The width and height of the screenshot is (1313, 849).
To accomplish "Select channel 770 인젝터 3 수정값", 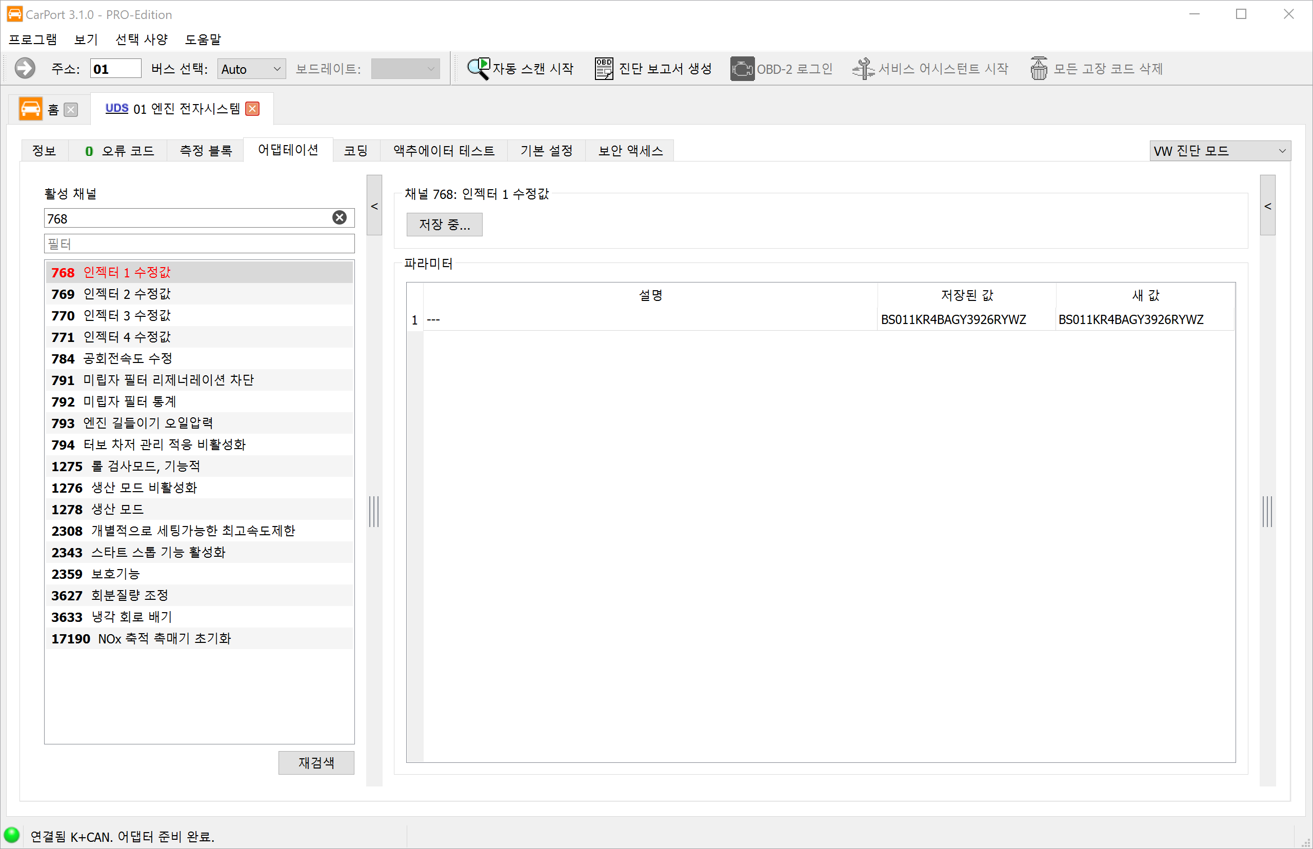I will [199, 315].
